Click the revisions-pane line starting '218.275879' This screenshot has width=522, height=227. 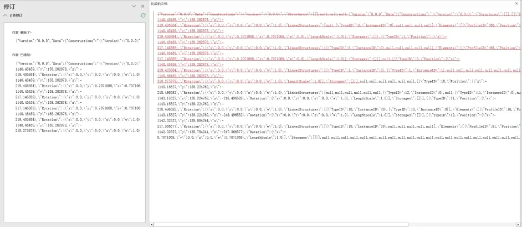coord(78,130)
